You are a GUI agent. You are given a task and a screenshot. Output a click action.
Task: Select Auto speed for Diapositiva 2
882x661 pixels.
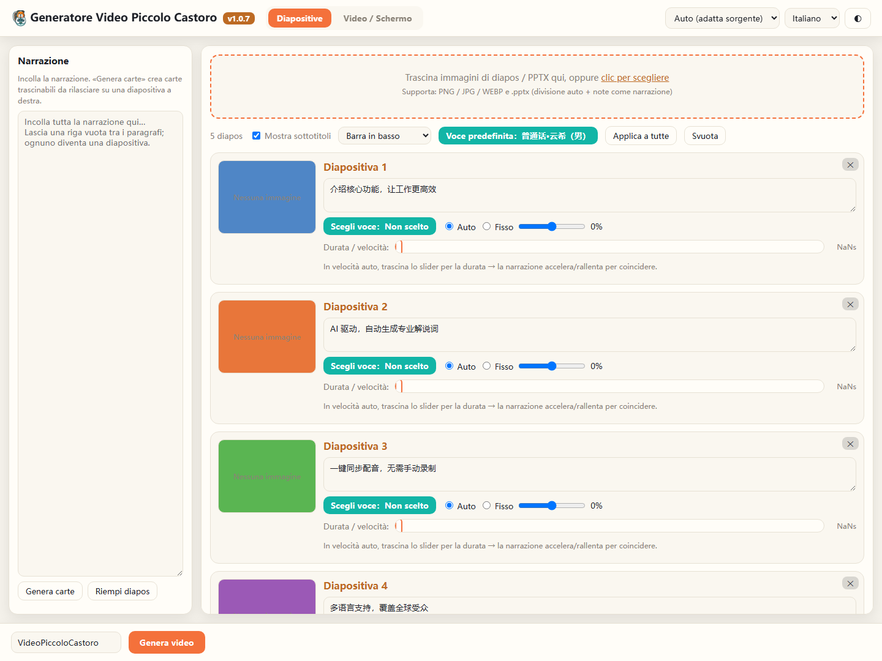(450, 366)
